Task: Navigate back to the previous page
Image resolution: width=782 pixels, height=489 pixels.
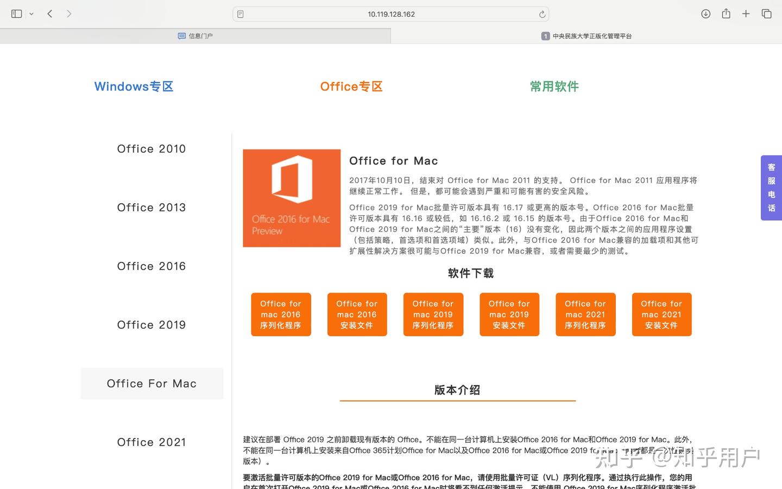Action: point(49,14)
